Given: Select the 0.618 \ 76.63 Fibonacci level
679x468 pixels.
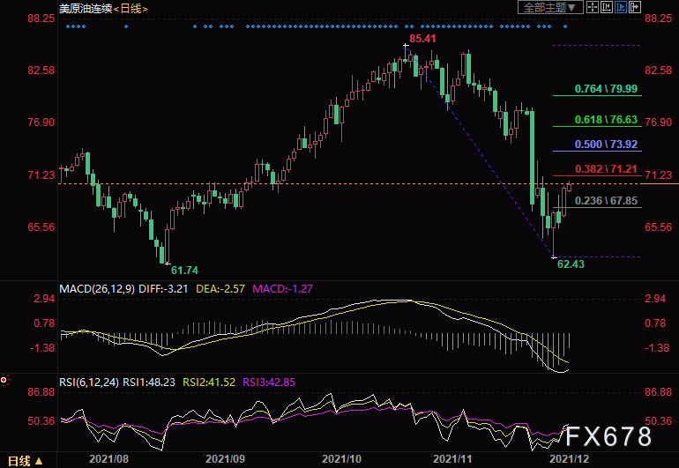Looking at the screenshot, I should point(606,120).
